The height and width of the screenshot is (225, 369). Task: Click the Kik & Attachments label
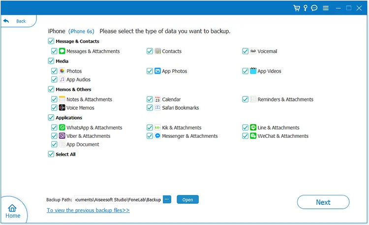pos(182,128)
